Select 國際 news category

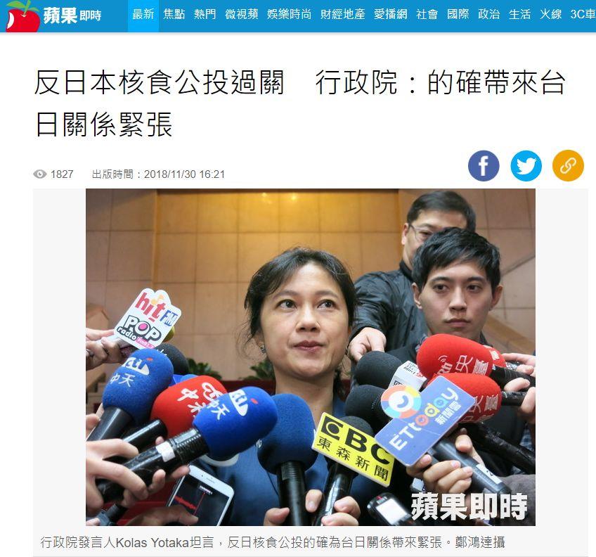pos(458,15)
